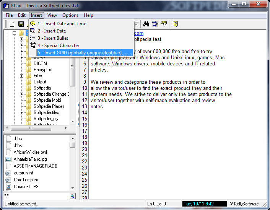Choose 3 - Insert Bullet entry
This screenshot has height=210, width=270.
point(81,38)
